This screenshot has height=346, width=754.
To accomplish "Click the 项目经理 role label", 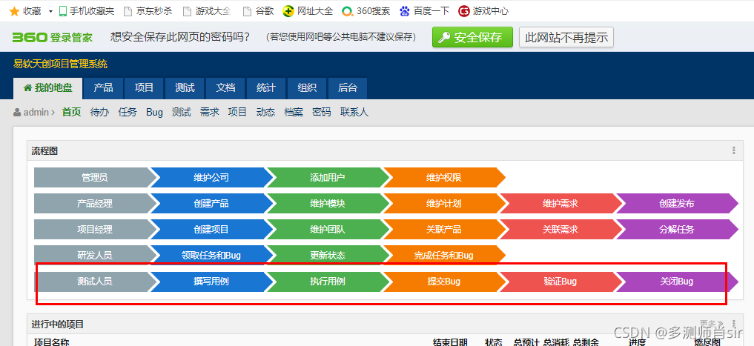I will click(95, 229).
